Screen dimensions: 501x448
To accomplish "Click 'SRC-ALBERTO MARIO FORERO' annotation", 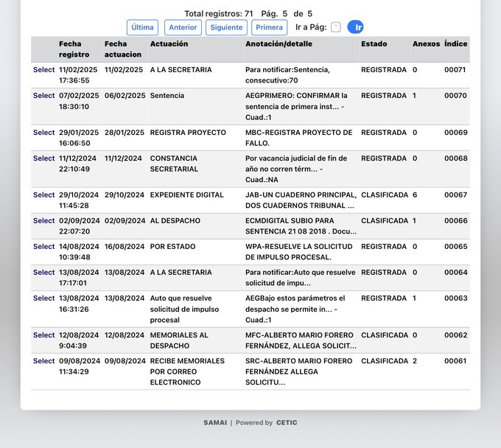I will click(298, 371).
